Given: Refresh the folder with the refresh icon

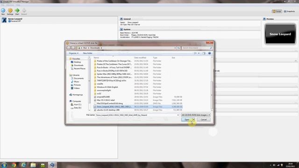Looking at the screenshot, I should (x=178, y=48).
